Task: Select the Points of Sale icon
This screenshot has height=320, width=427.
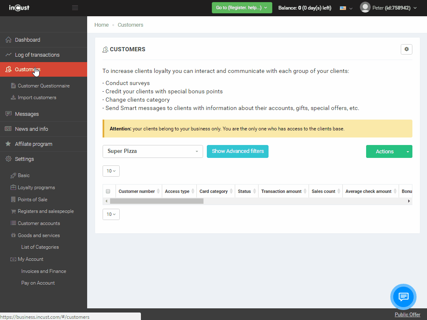Action: point(14,199)
